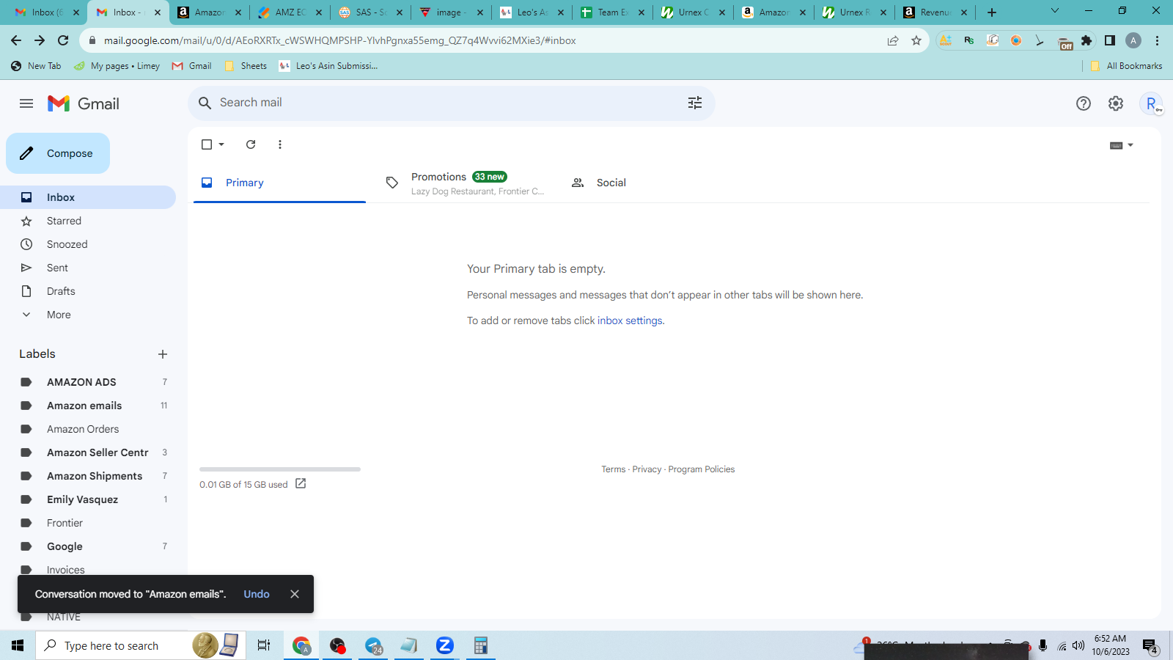Screen dimensions: 1173x660
Task: Compose a new email
Action: coord(58,153)
